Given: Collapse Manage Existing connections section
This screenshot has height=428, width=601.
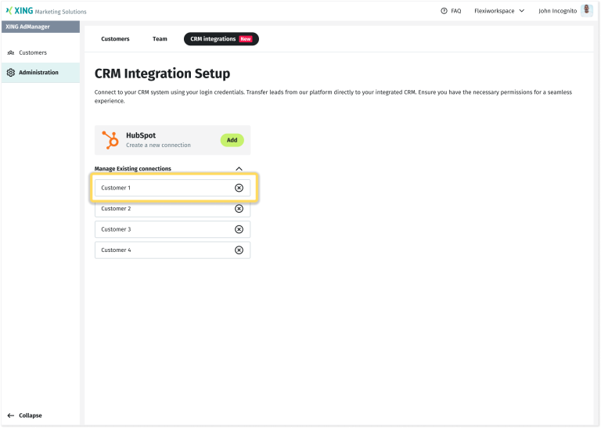Looking at the screenshot, I should [x=239, y=169].
